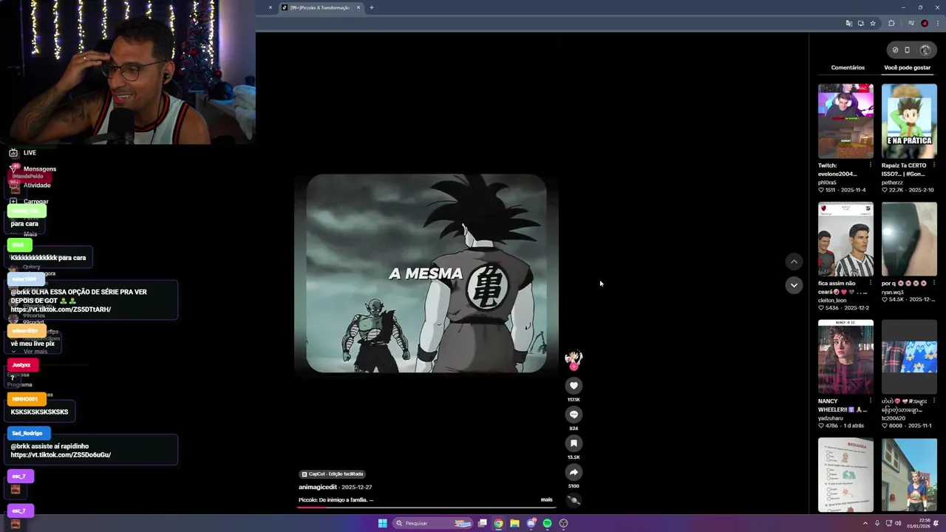Share the video using the arrow icon
The width and height of the screenshot is (946, 532).
[x=574, y=472]
